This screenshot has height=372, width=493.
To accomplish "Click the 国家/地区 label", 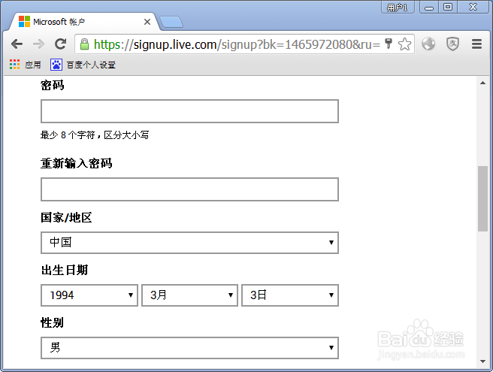I will tap(66, 218).
